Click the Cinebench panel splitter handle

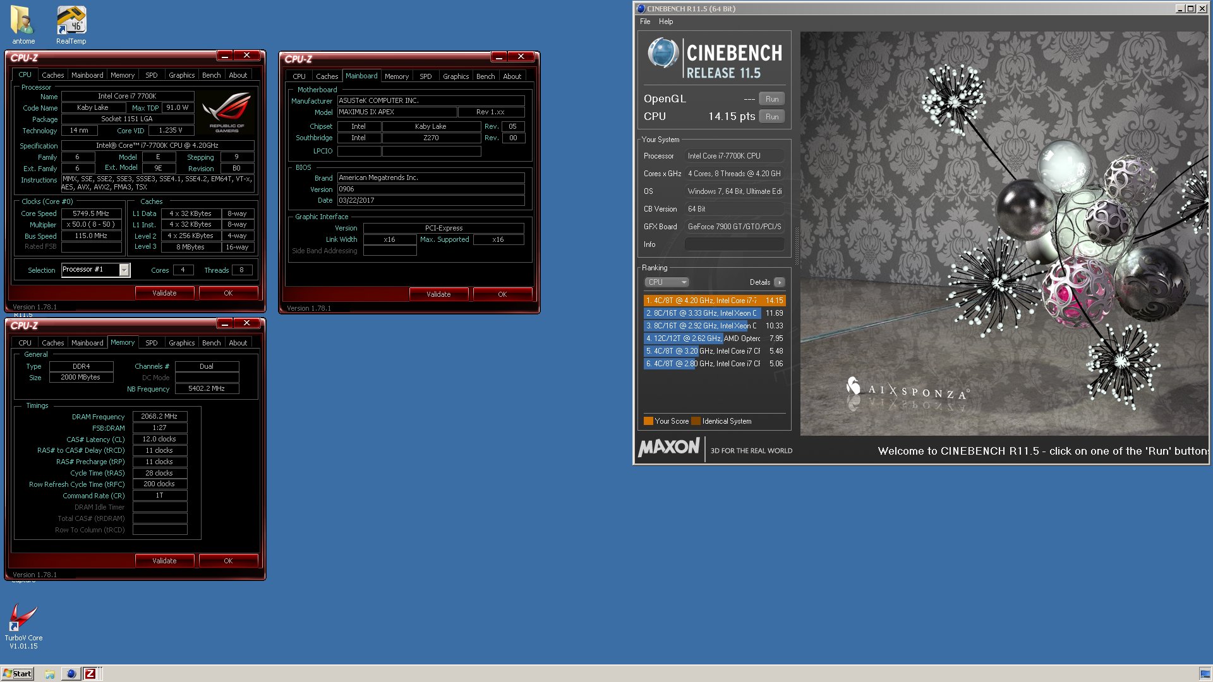point(796,245)
